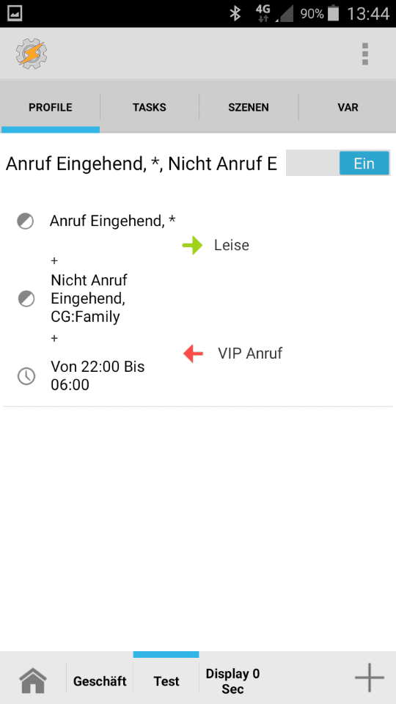Open the Leise enter task

[231, 245]
